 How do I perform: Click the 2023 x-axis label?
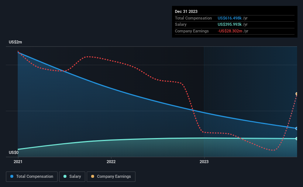coord(204,162)
